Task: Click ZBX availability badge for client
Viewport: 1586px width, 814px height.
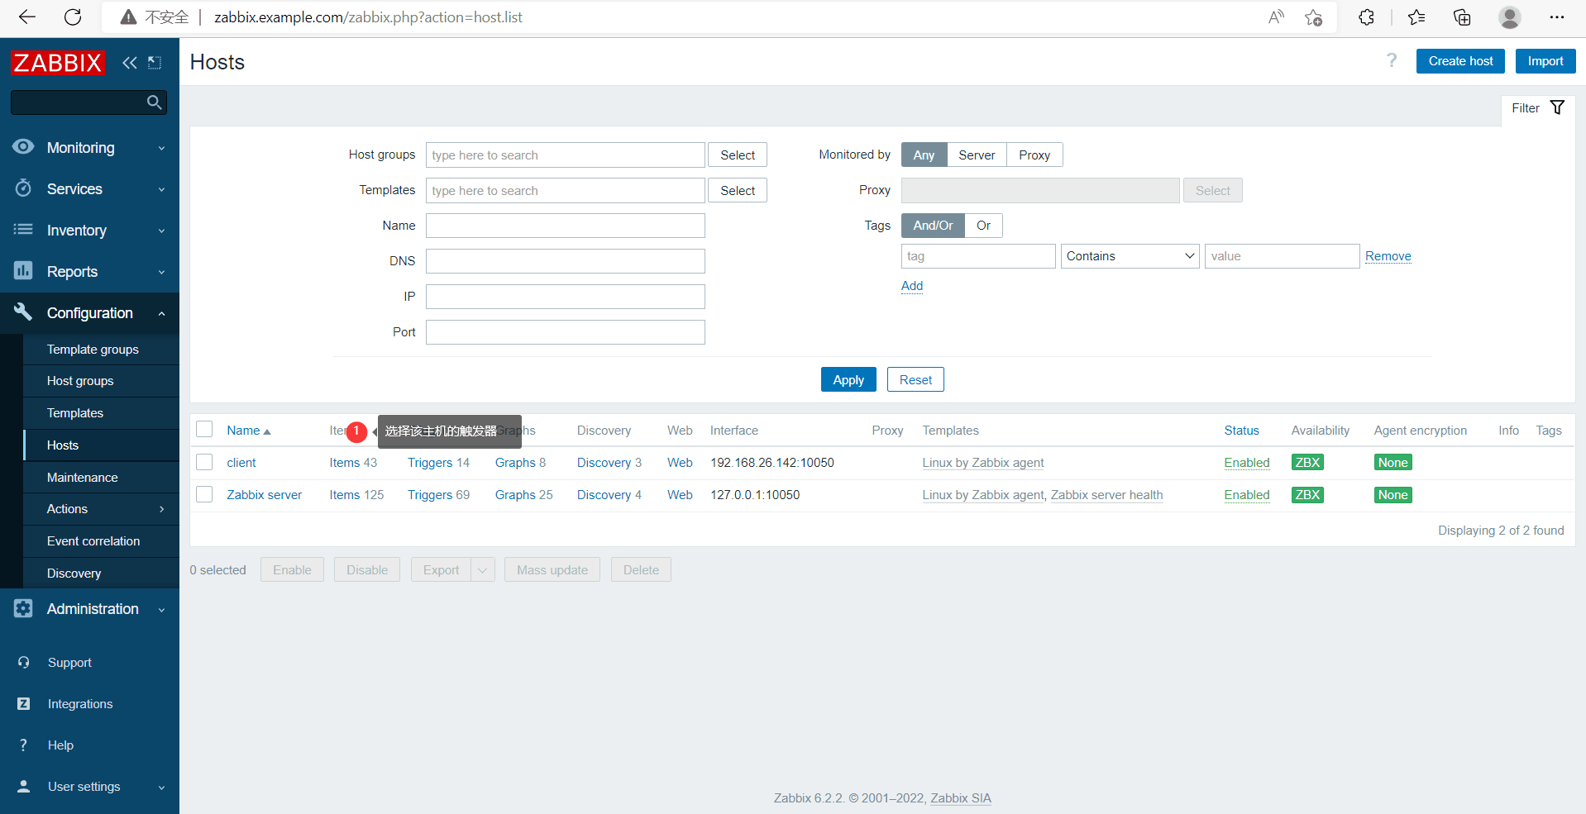Action: (1307, 463)
